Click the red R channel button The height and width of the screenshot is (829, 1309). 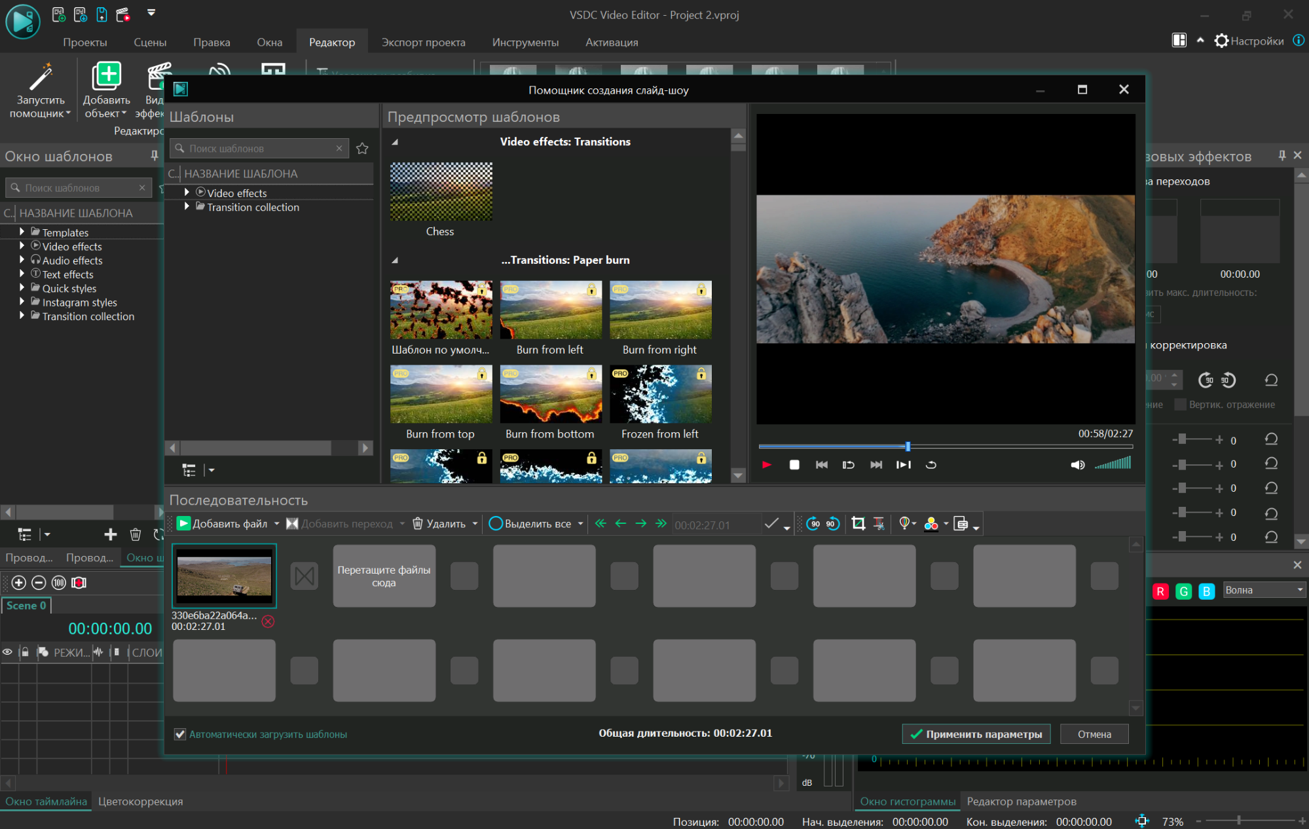[1160, 591]
